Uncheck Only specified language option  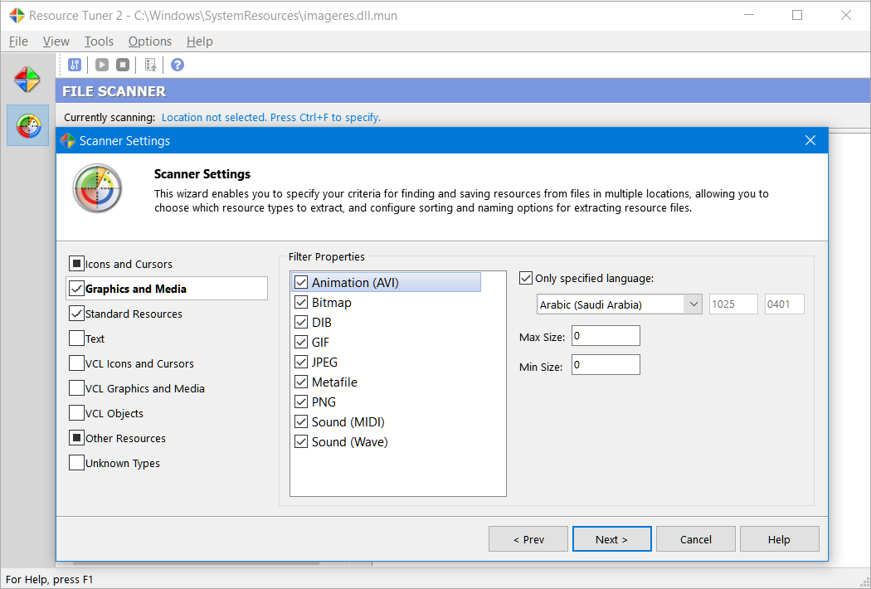click(527, 278)
